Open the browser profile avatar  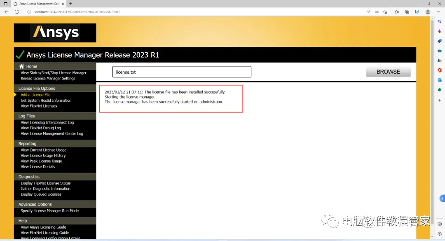pyautogui.click(x=428, y=12)
